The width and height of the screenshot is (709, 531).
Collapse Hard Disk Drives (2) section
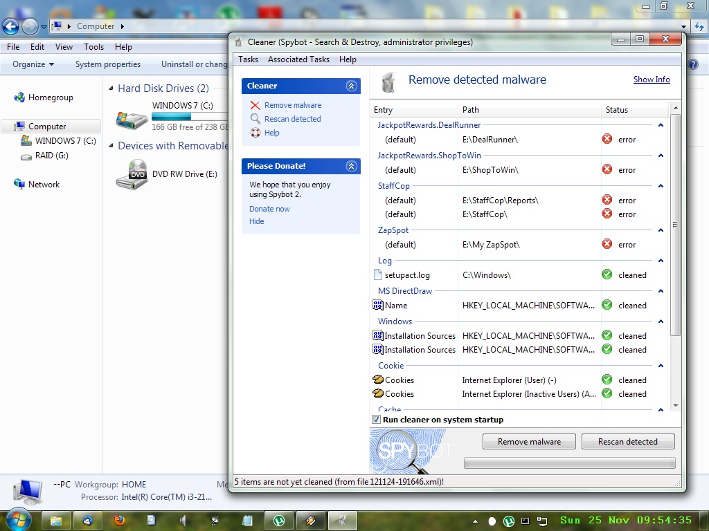(111, 88)
